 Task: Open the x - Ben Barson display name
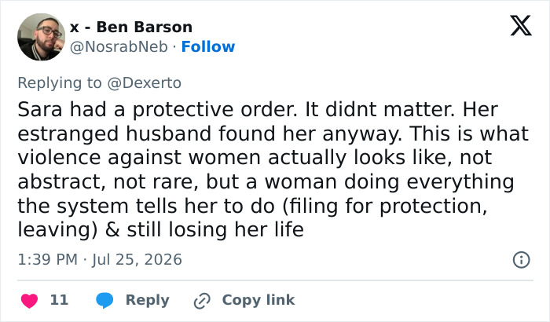(x=131, y=27)
